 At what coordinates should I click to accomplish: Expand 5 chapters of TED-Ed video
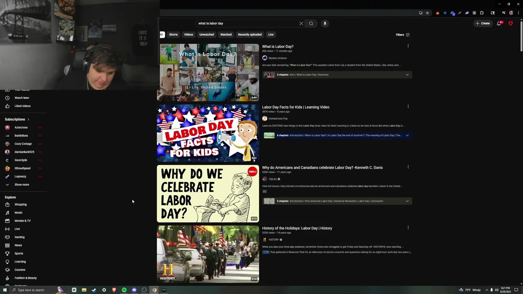pos(407,201)
